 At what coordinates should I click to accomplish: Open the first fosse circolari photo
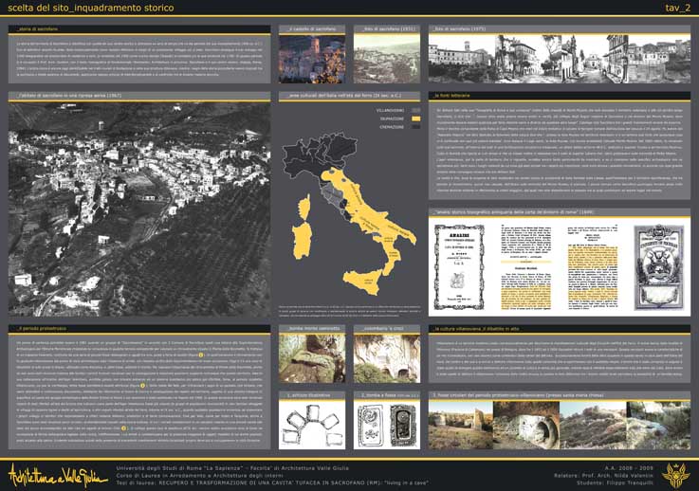pyautogui.click(x=461, y=425)
